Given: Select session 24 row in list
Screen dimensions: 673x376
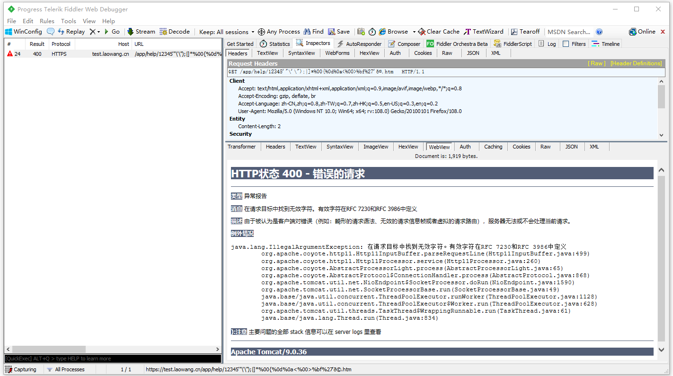Looking at the screenshot, I should tap(113, 54).
